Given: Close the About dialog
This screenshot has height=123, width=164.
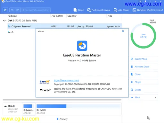Looking at the screenshot, I should coord(123,31).
